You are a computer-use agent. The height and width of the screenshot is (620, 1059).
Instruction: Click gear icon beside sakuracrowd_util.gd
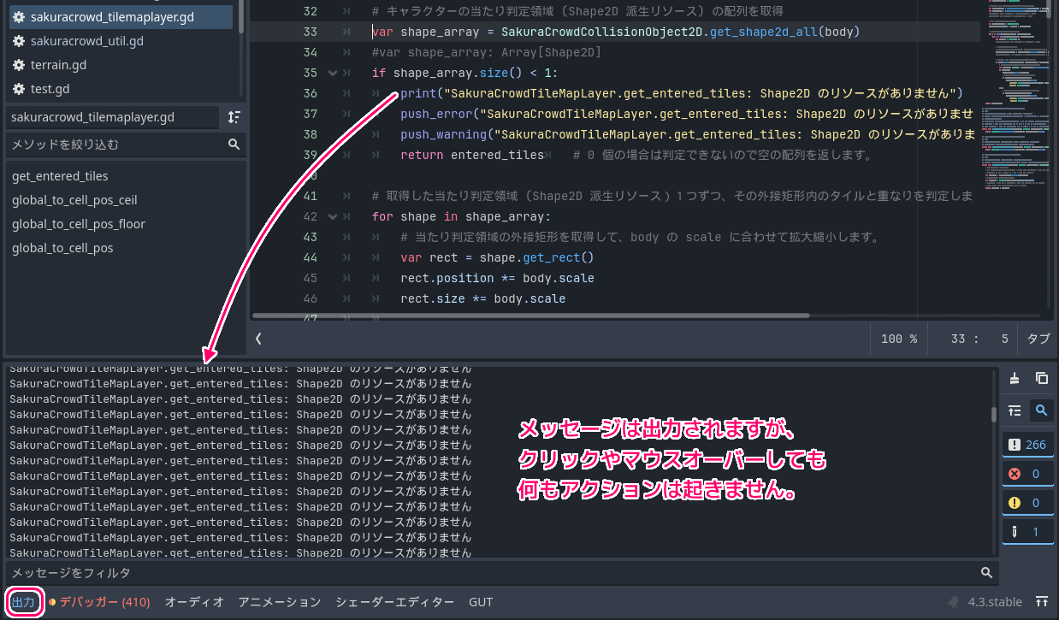(x=18, y=41)
